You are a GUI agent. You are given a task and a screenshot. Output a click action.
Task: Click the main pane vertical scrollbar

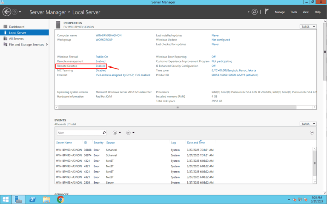point(325,52)
